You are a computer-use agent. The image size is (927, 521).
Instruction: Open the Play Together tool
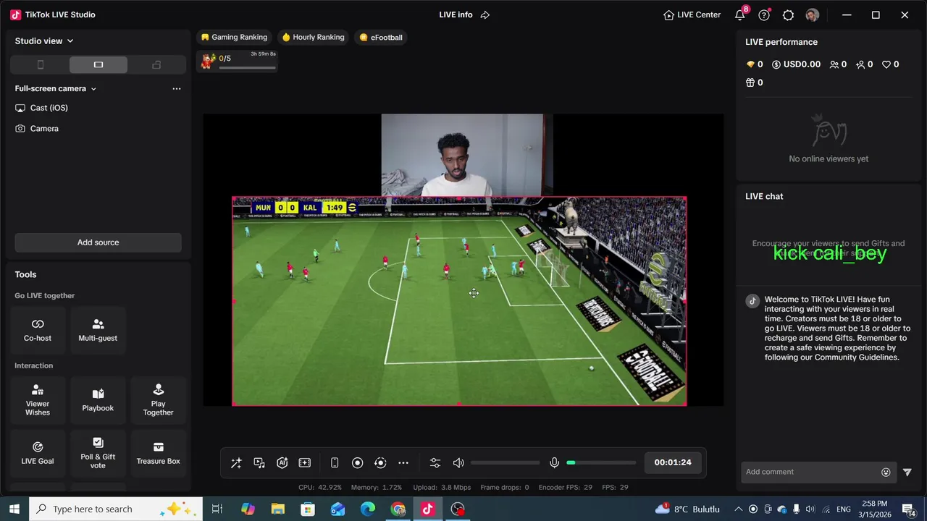coord(158,400)
